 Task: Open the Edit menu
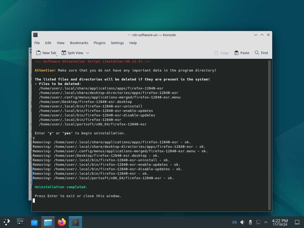pyautogui.click(x=48, y=43)
